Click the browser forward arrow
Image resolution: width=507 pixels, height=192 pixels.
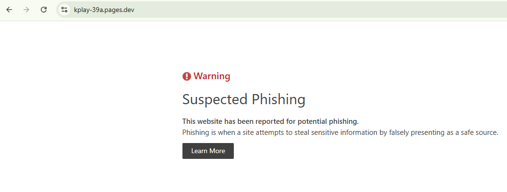coord(26,10)
